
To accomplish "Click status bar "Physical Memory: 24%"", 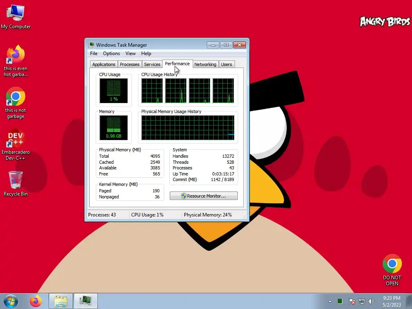I will point(208,215).
